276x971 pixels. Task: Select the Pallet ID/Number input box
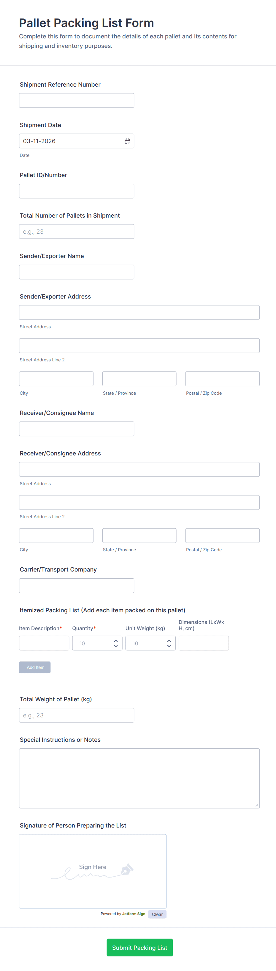point(76,191)
